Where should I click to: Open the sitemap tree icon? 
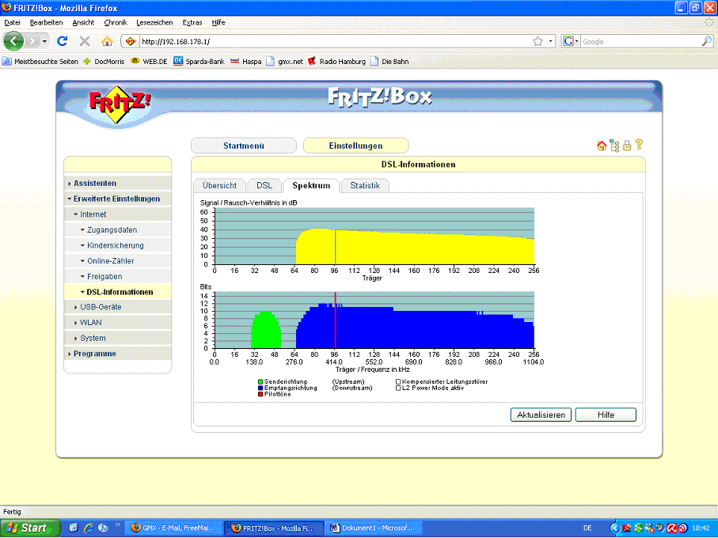coord(614,146)
